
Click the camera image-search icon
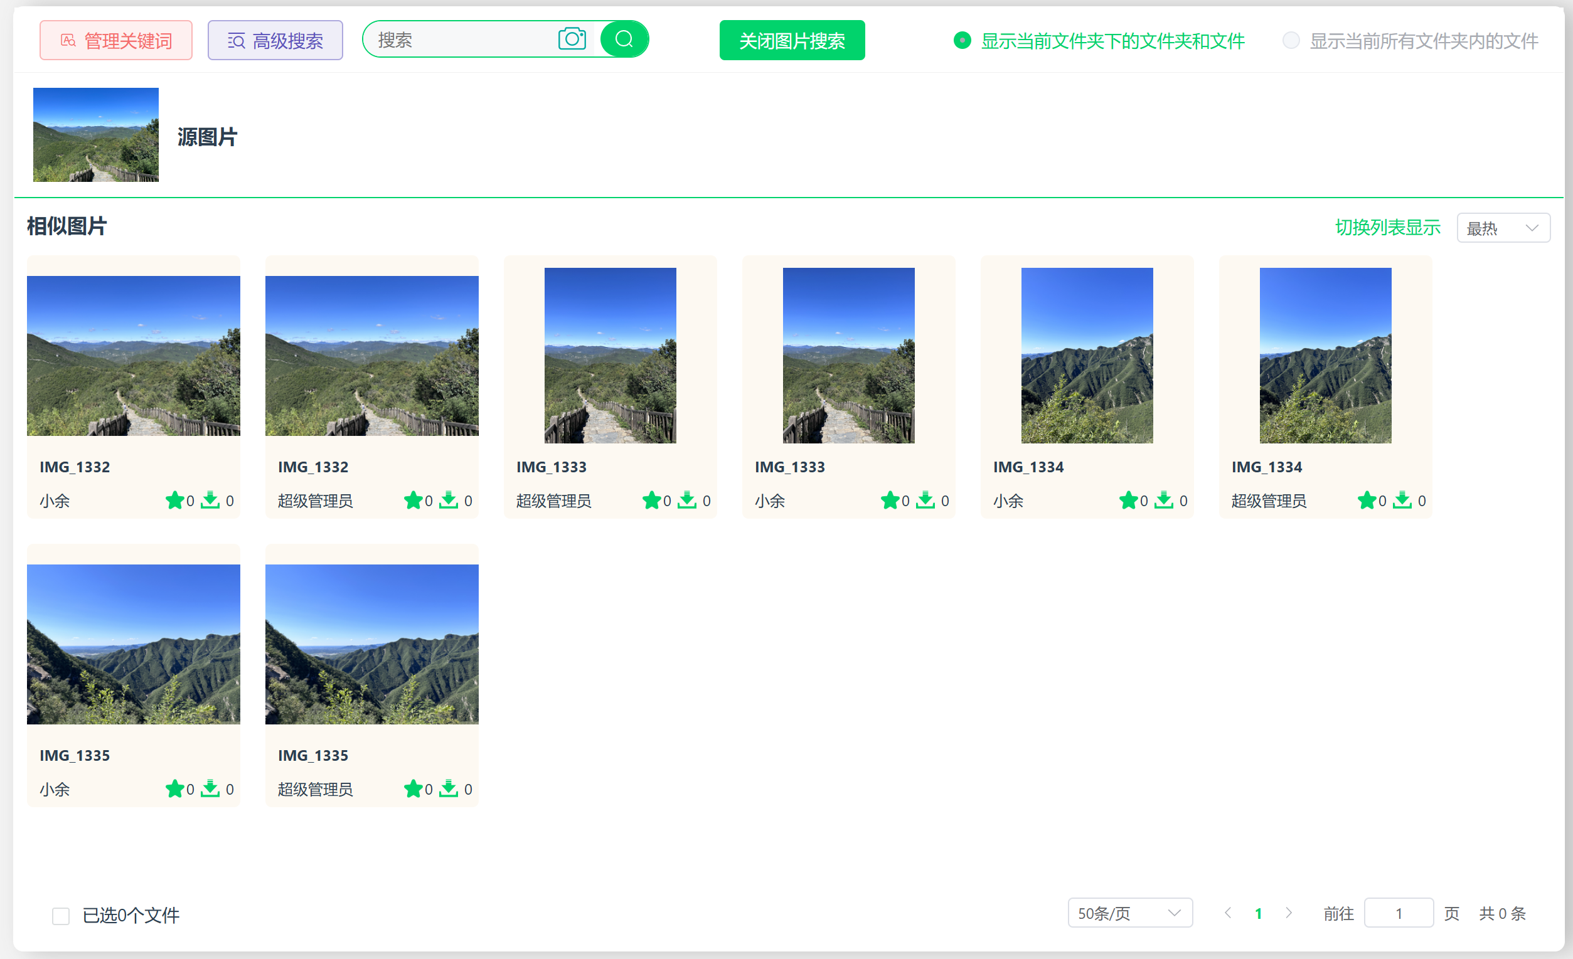pos(572,40)
